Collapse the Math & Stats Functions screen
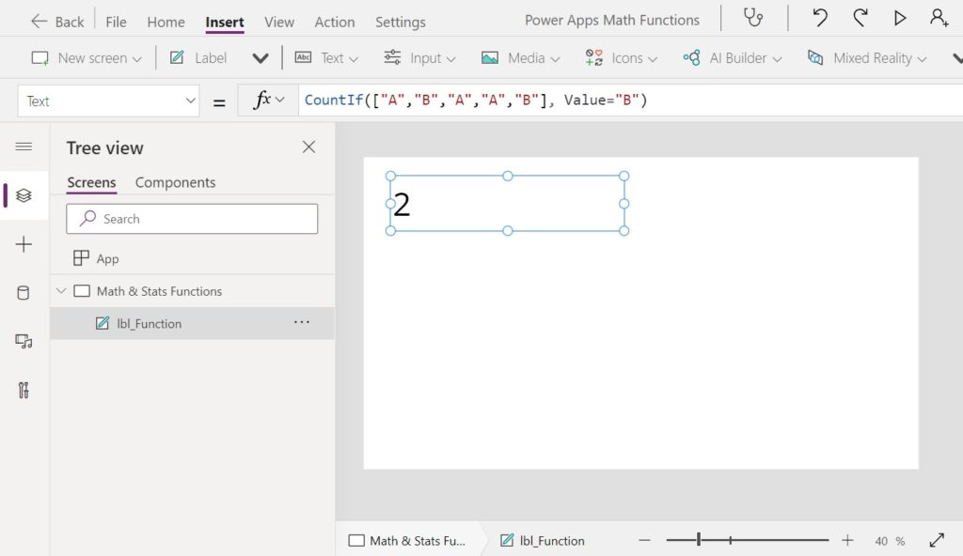 click(61, 291)
